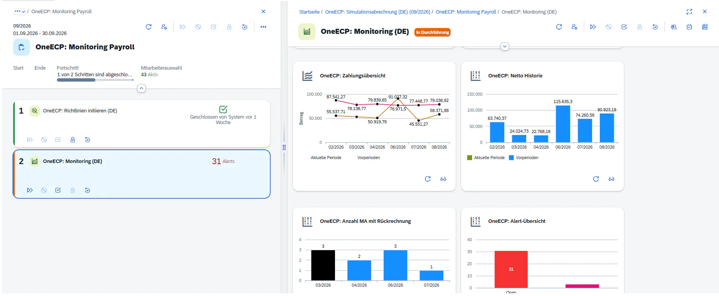Refresh the Zahlungsübersicht chart card

pos(428,179)
